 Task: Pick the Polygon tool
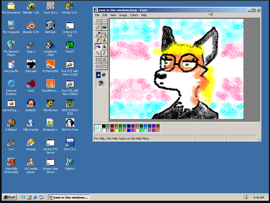[x=104, y=60]
